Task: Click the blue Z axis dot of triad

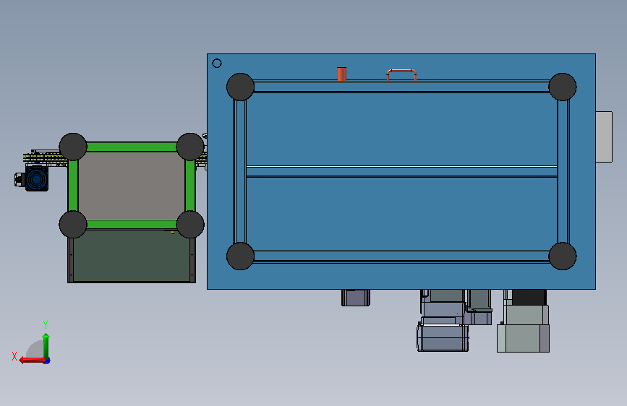Action: click(47, 361)
